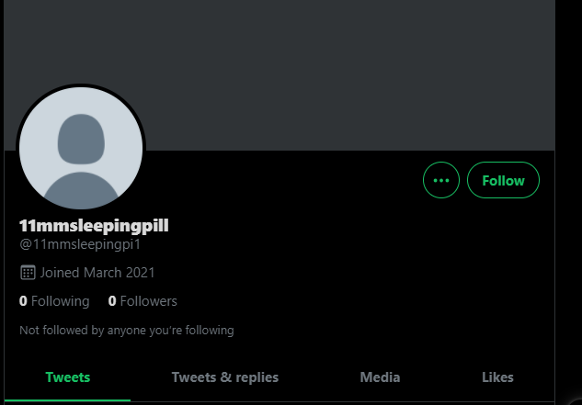Click the green underline below Tweets tab
This screenshot has width=582, height=405.
[x=67, y=400]
